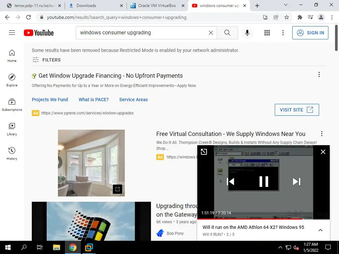This screenshot has width=339, height=254.
Task: Open Windows taskbar search
Action: (24, 247)
